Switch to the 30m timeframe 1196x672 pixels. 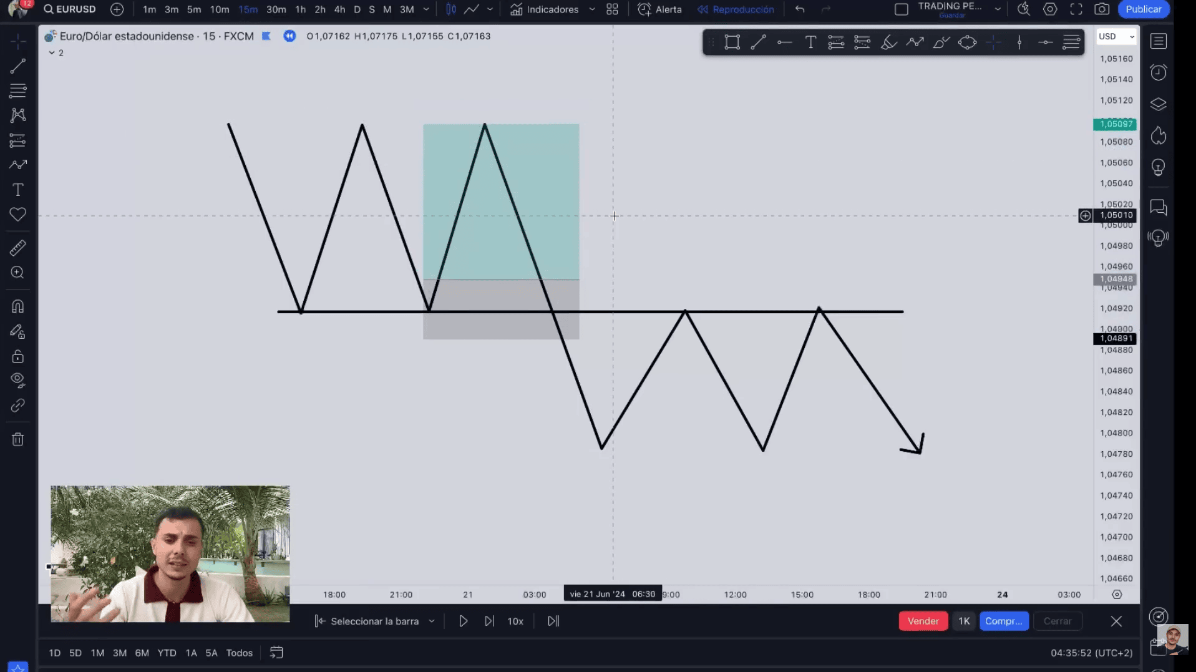coord(276,9)
